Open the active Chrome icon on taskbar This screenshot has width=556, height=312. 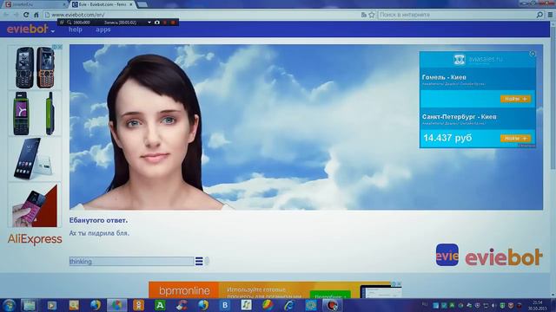tap(116, 305)
